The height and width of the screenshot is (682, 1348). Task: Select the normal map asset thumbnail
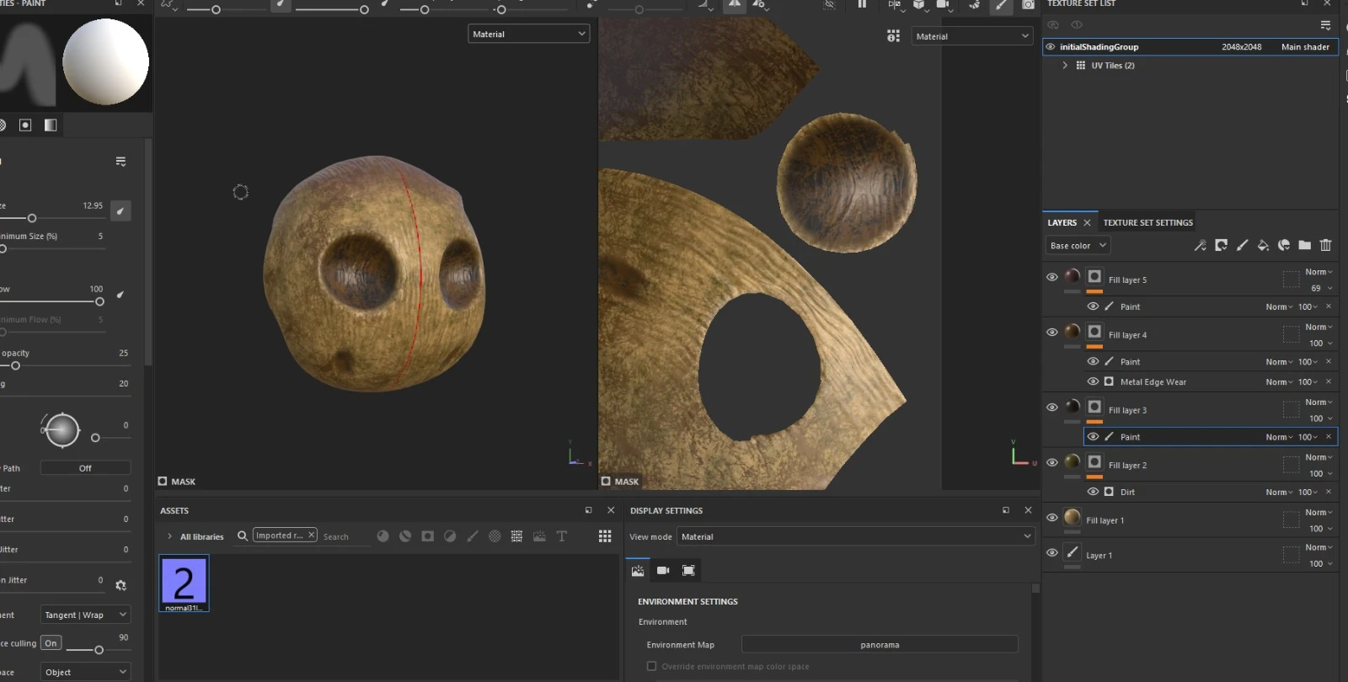click(x=184, y=583)
